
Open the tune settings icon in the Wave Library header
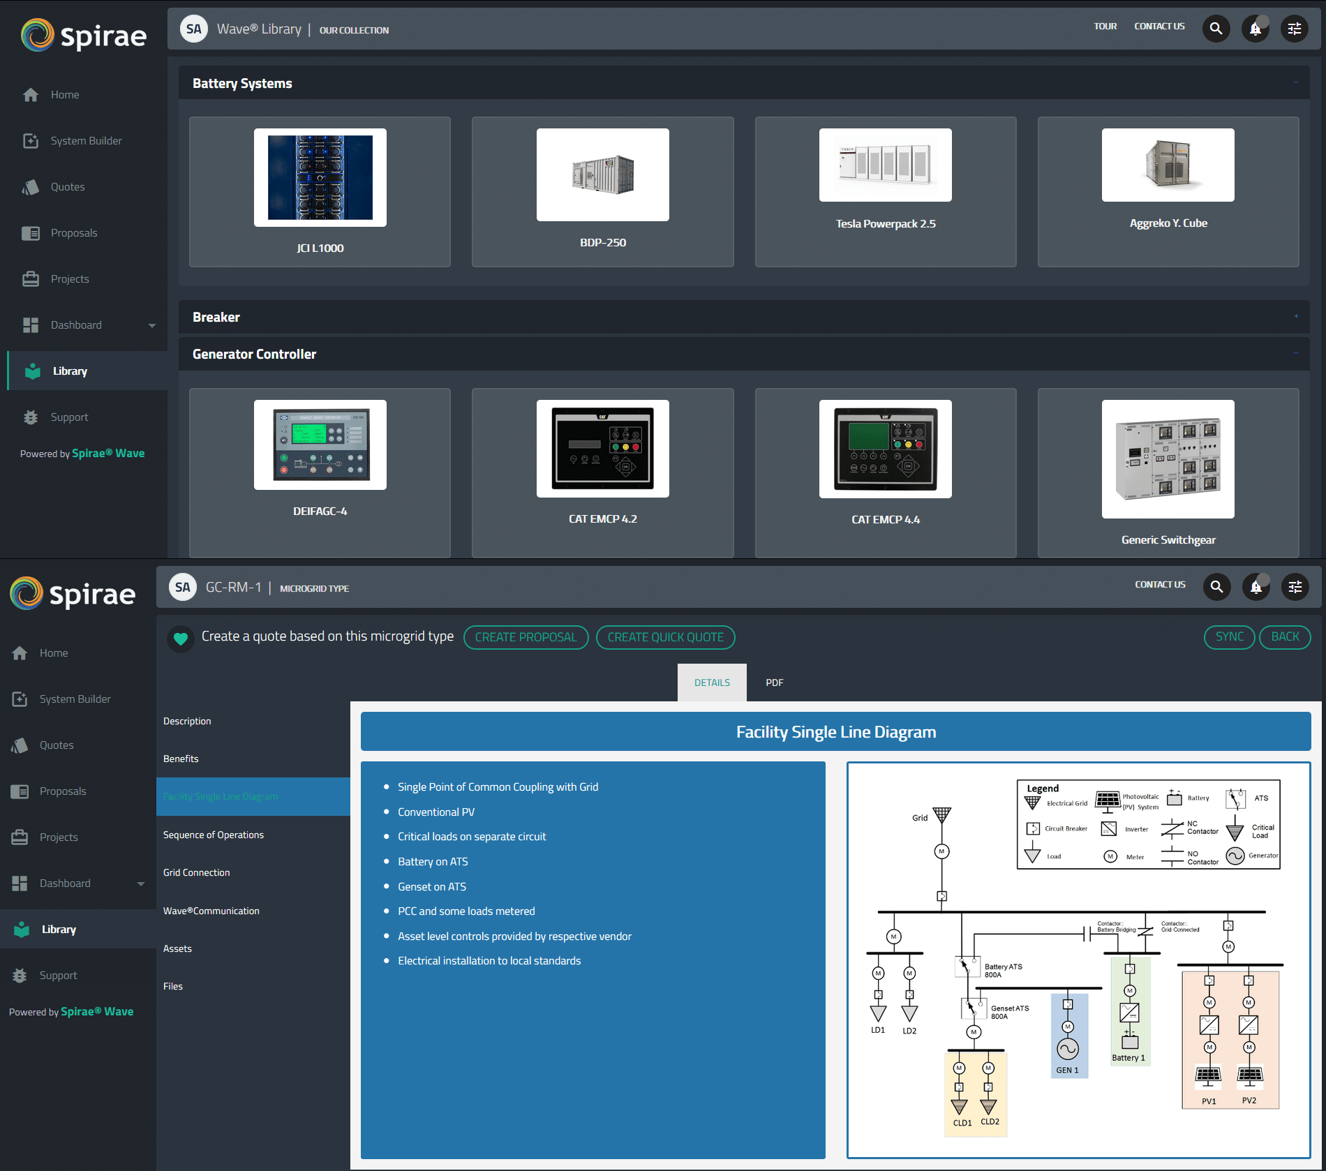1295,29
